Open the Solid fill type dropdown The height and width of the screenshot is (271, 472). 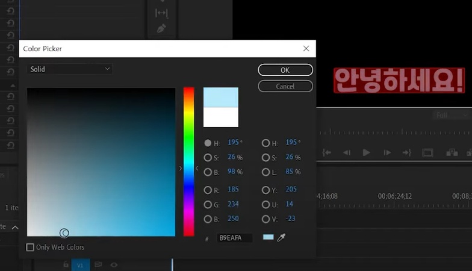coord(69,69)
